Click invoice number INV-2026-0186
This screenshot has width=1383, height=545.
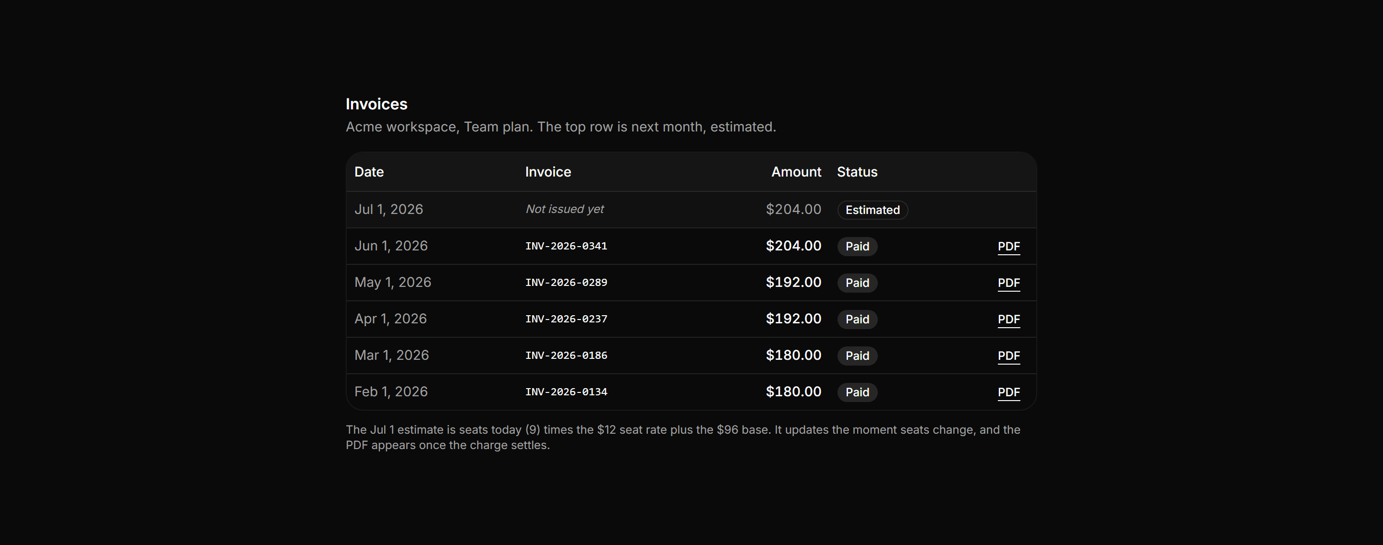coord(567,355)
